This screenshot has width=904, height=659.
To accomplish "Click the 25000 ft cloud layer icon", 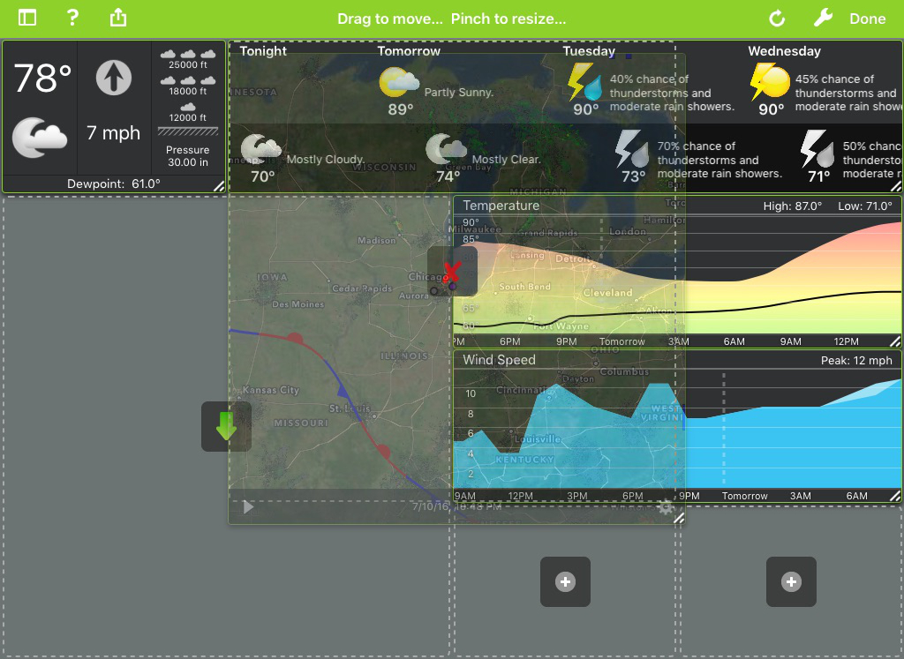I will [x=188, y=54].
